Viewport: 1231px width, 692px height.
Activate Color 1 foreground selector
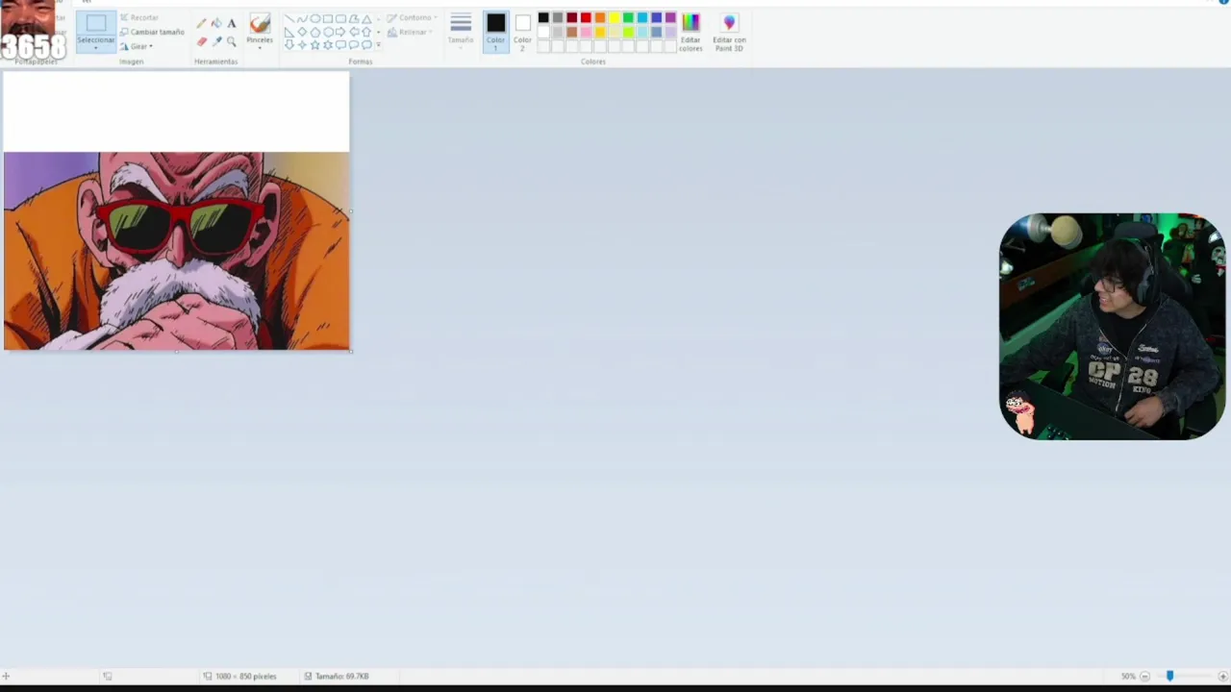496,31
